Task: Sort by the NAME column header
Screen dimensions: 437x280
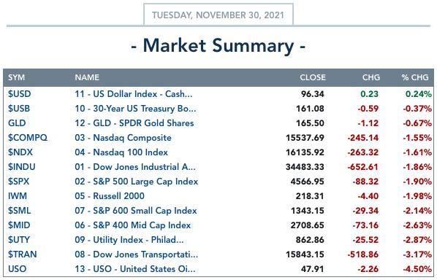Action: pos(87,77)
